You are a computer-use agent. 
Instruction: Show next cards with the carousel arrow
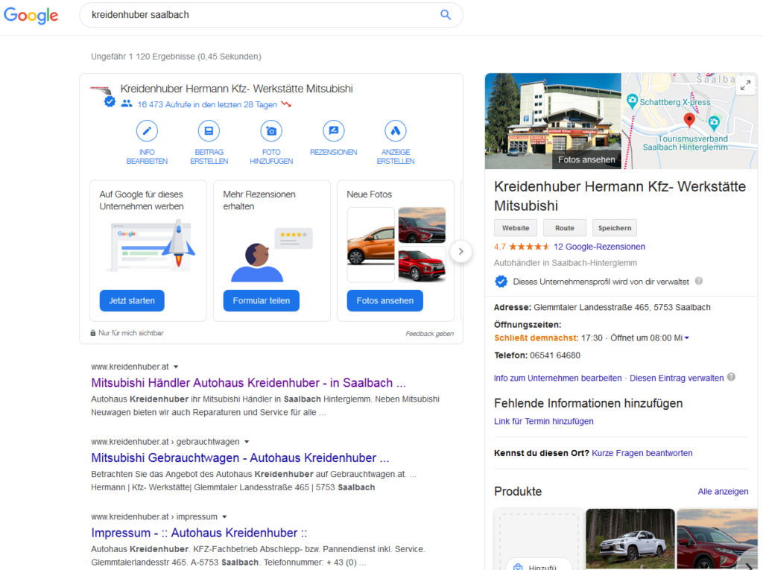pyautogui.click(x=460, y=252)
